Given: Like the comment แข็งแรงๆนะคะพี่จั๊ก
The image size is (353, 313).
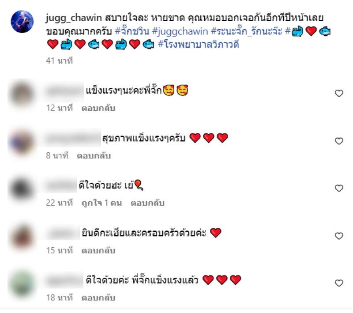Looking at the screenshot, I should (339, 94).
